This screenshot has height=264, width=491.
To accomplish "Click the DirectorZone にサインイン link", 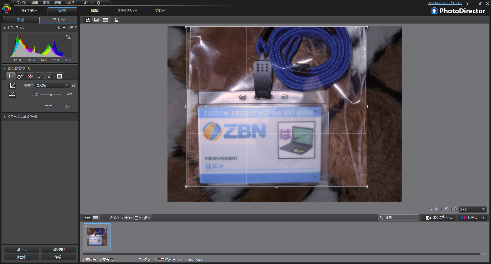I will (x=445, y=3).
